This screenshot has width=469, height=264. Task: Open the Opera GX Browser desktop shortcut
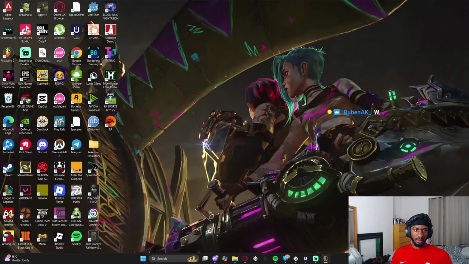pyautogui.click(x=59, y=11)
